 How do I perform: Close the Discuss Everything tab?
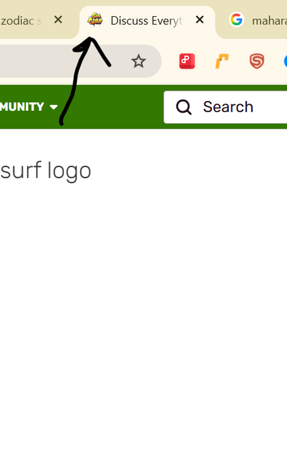[x=200, y=19]
